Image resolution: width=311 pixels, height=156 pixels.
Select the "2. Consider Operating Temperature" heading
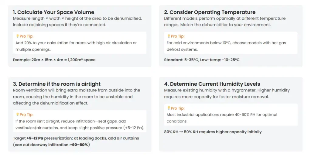tap(210, 12)
